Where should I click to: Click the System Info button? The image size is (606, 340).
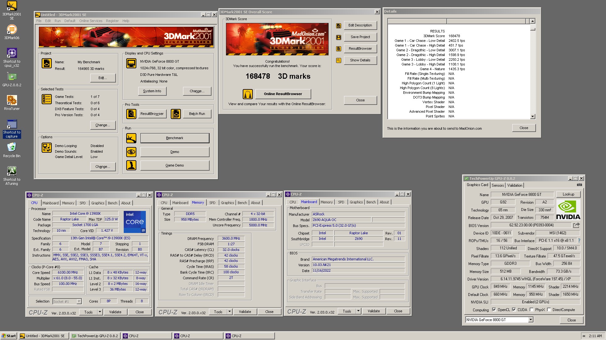click(152, 91)
